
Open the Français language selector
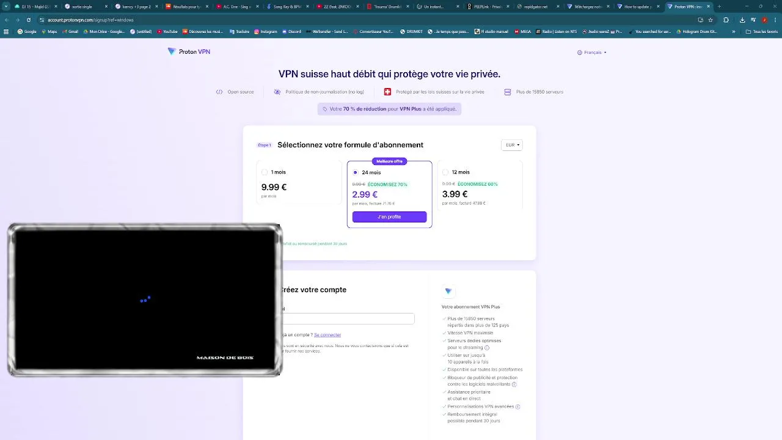[x=592, y=53]
